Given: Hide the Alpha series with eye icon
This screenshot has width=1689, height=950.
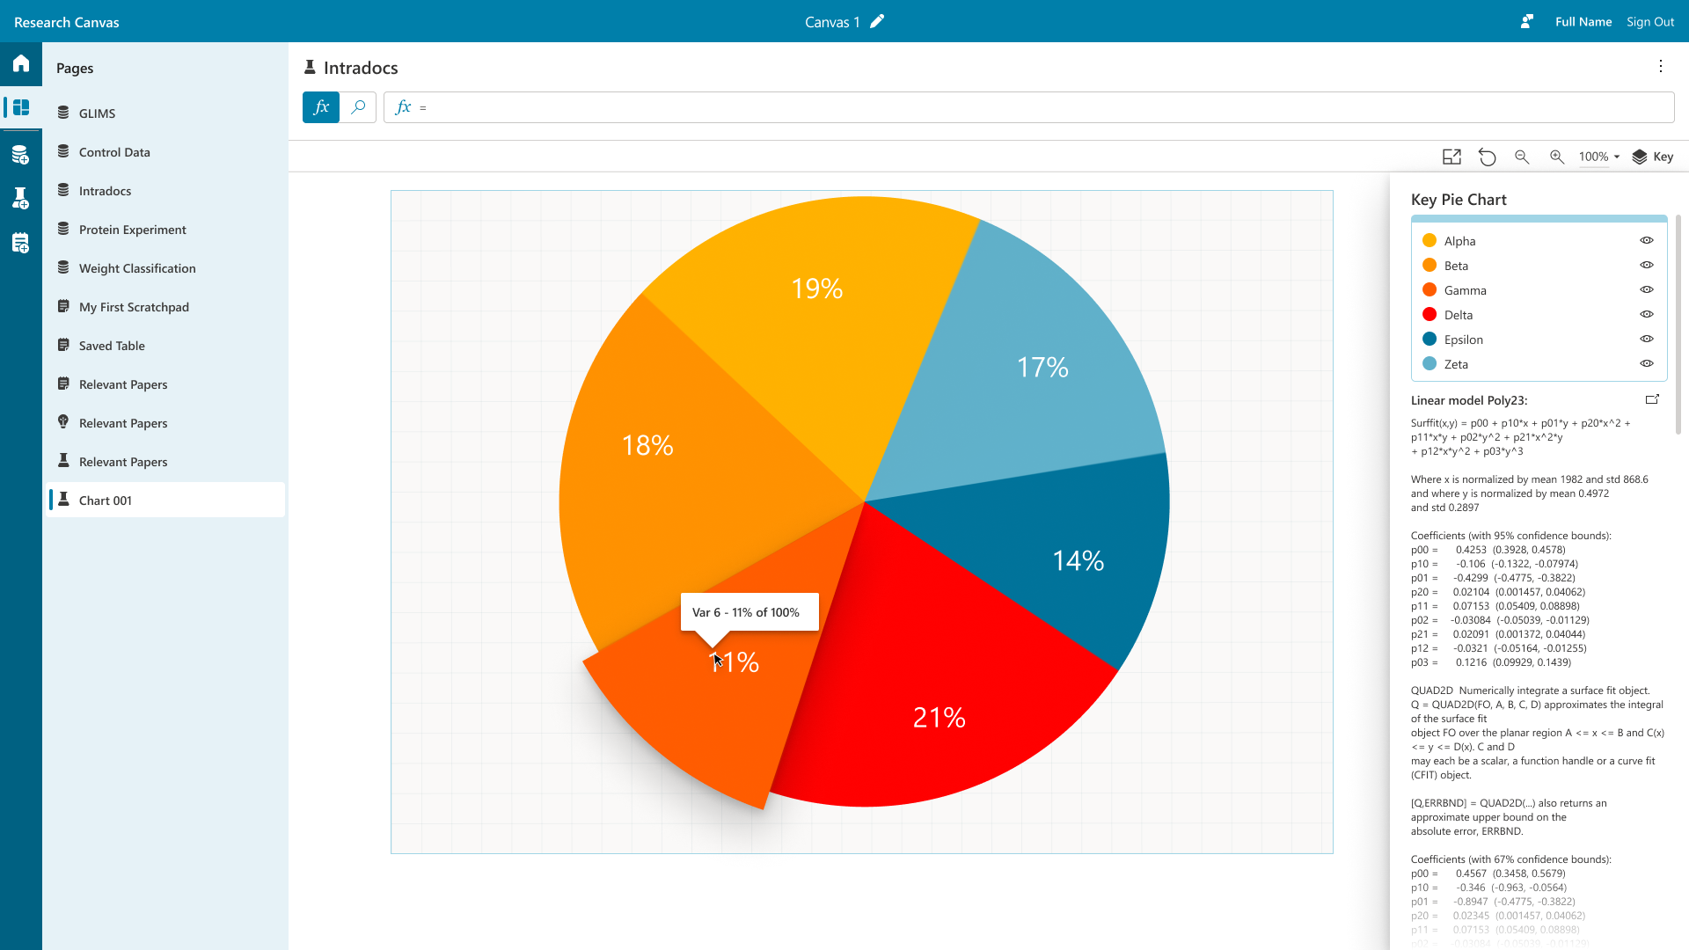Looking at the screenshot, I should 1647,240.
